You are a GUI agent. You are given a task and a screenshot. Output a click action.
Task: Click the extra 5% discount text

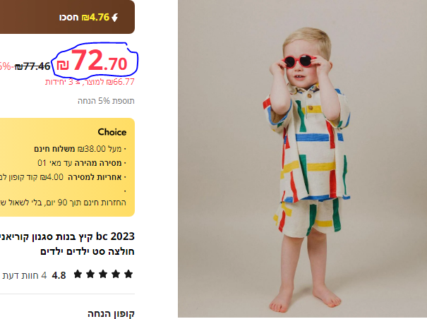tap(106, 101)
